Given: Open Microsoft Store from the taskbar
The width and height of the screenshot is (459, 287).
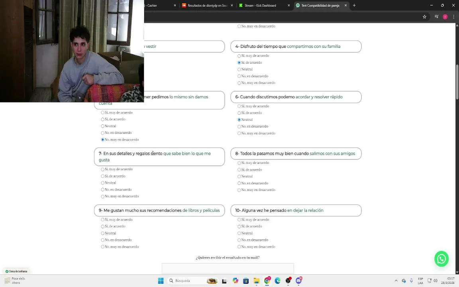Looking at the screenshot, I should pyautogui.click(x=246, y=281).
